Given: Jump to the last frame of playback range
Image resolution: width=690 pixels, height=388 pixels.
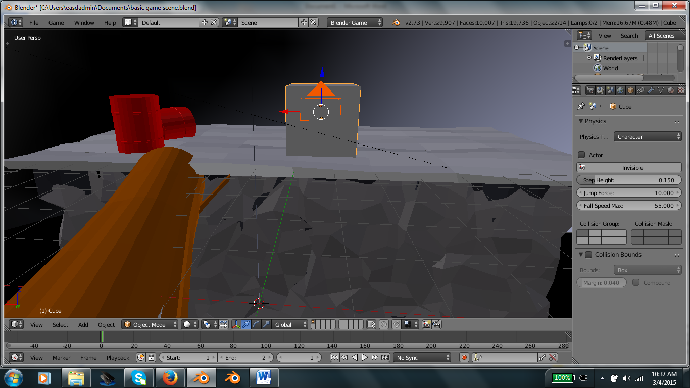Looking at the screenshot, I should 385,357.
